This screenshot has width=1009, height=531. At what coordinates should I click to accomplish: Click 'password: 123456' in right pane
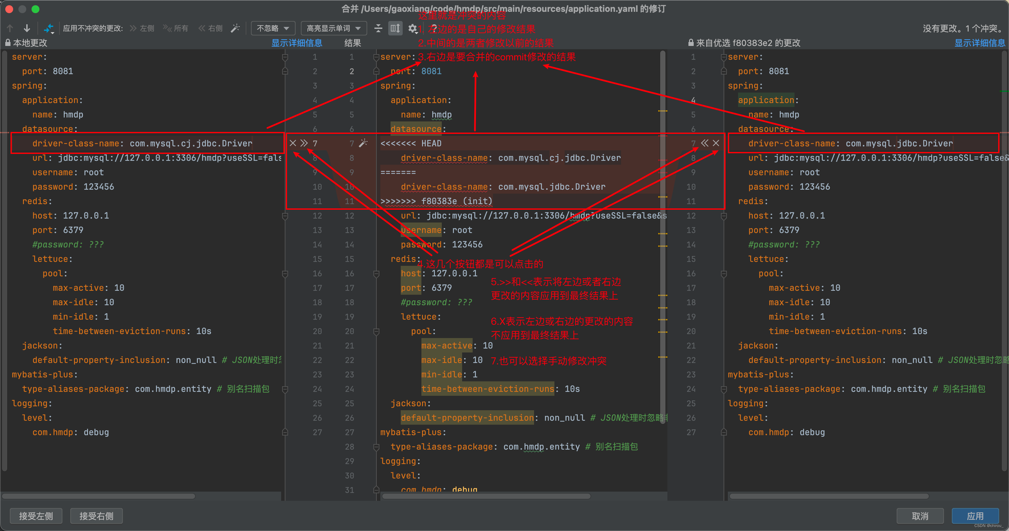[x=789, y=187]
